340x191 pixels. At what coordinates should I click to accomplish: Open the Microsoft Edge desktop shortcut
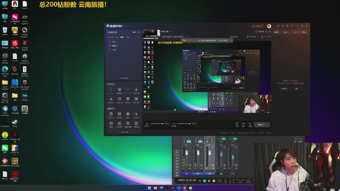tap(5, 71)
